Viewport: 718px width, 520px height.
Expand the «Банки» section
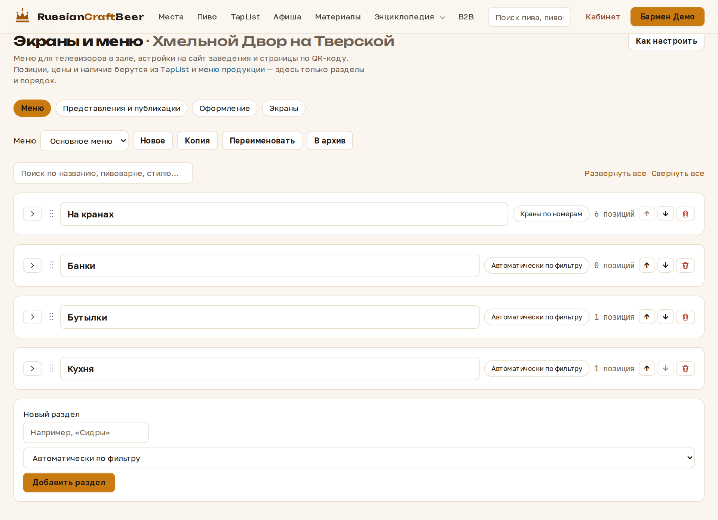33,265
